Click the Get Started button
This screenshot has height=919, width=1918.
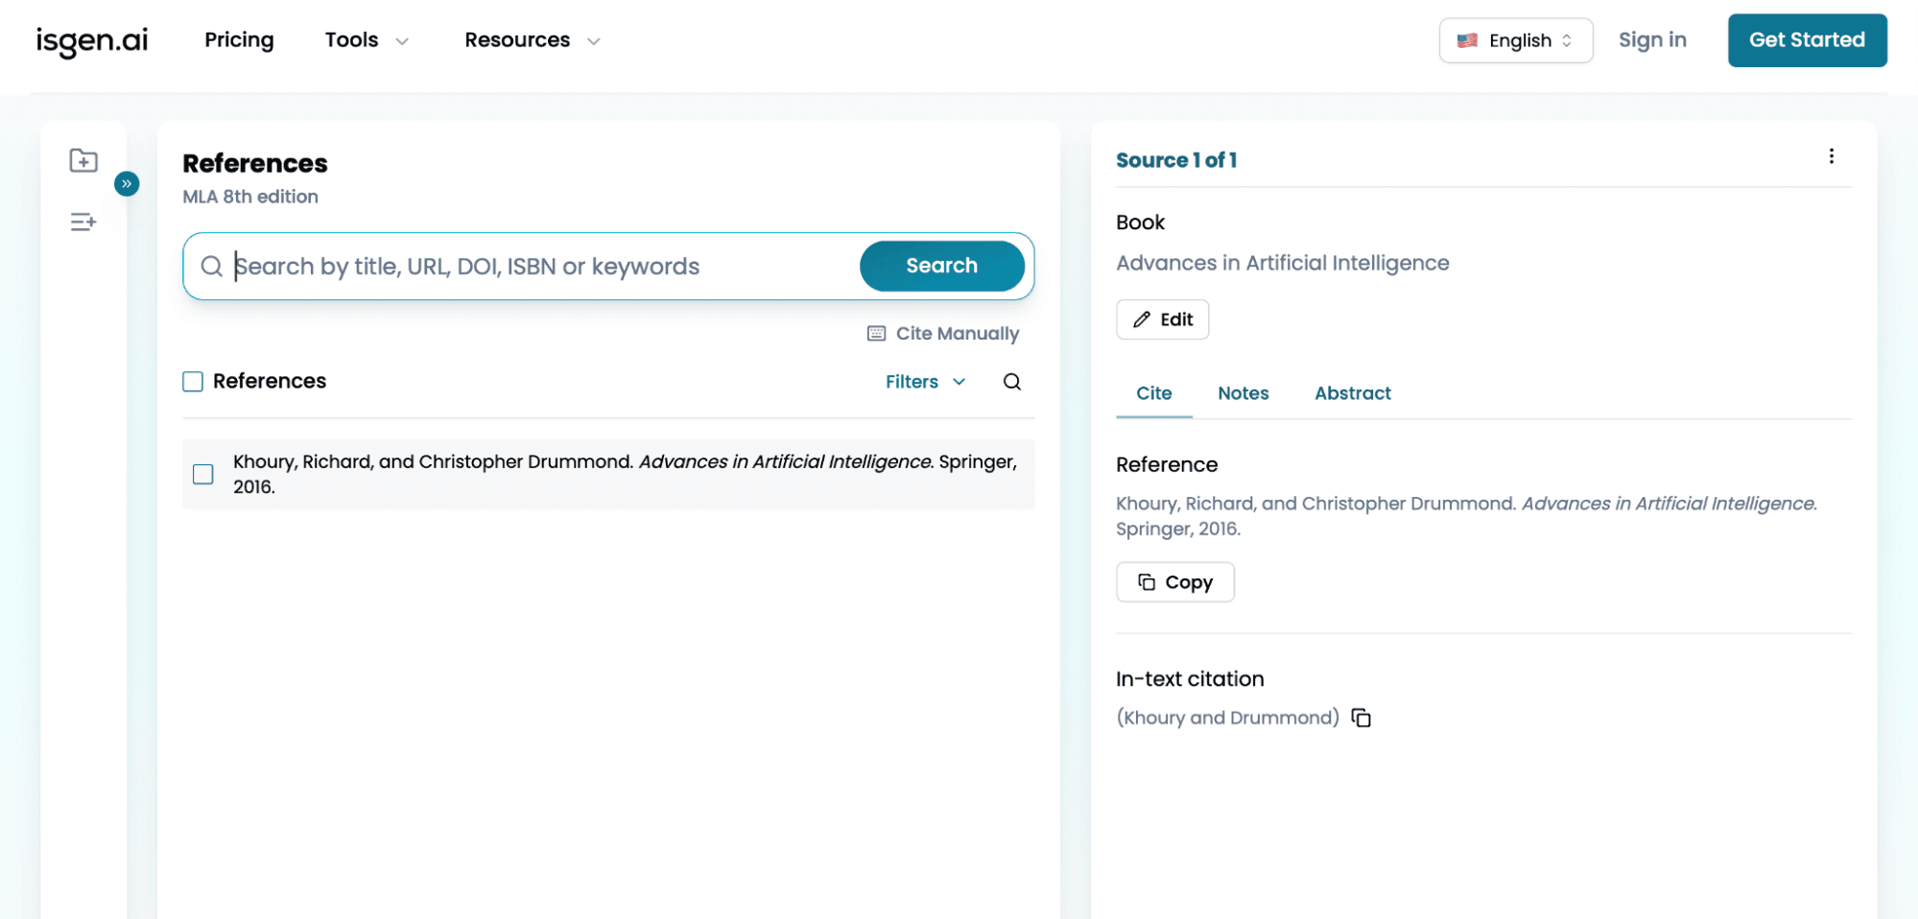(1807, 40)
